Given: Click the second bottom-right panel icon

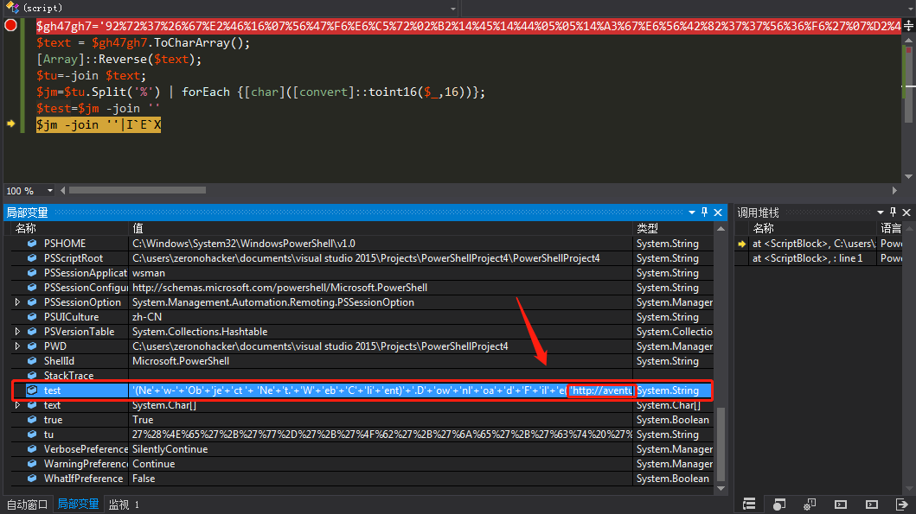Looking at the screenshot, I should 778,504.
